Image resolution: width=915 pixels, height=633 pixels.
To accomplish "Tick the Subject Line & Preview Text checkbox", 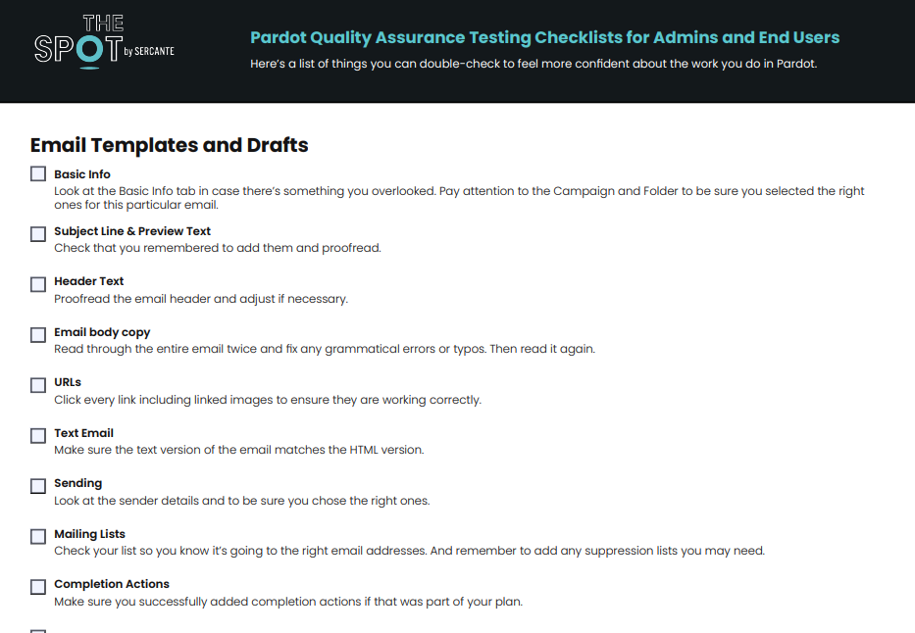I will 38,234.
